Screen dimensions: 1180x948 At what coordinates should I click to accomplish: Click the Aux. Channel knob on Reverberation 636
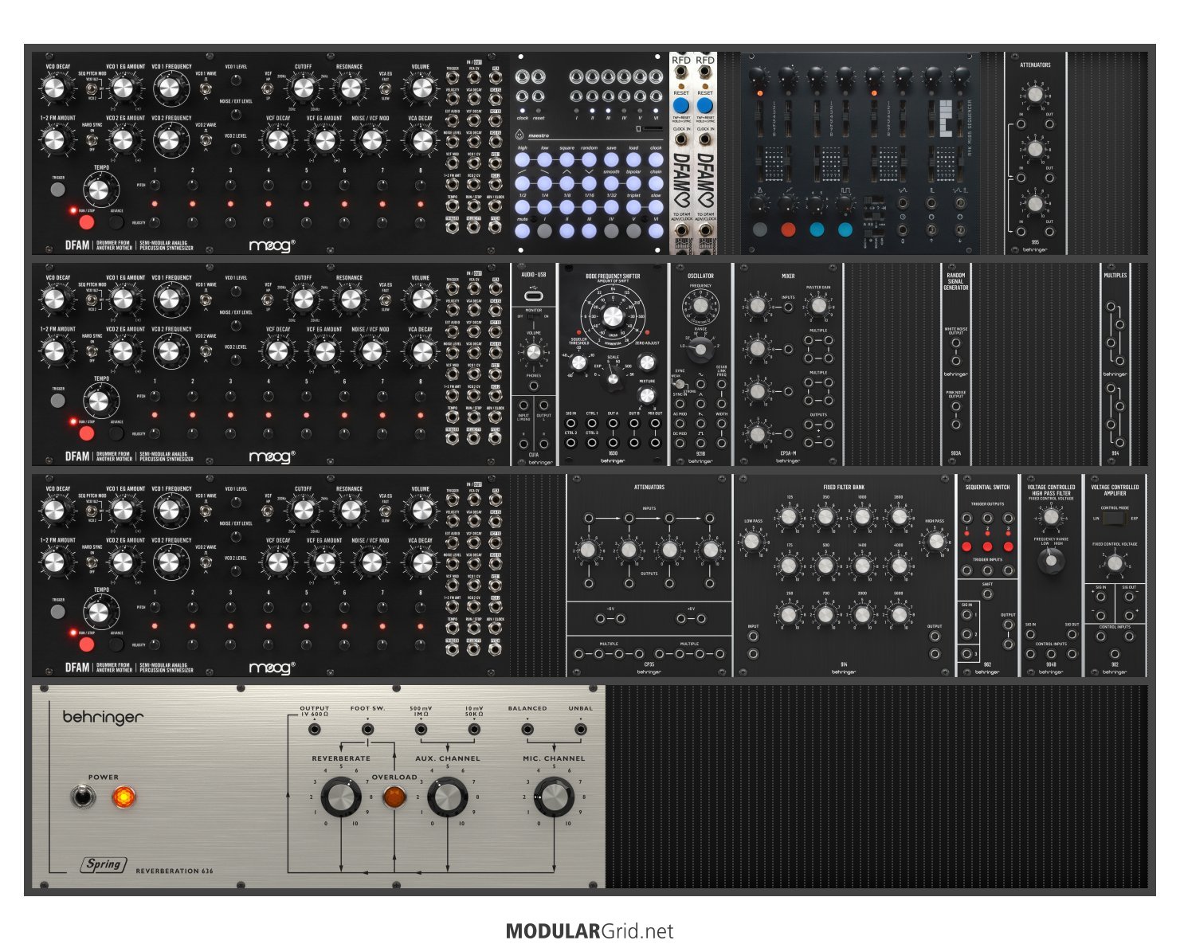[448, 797]
